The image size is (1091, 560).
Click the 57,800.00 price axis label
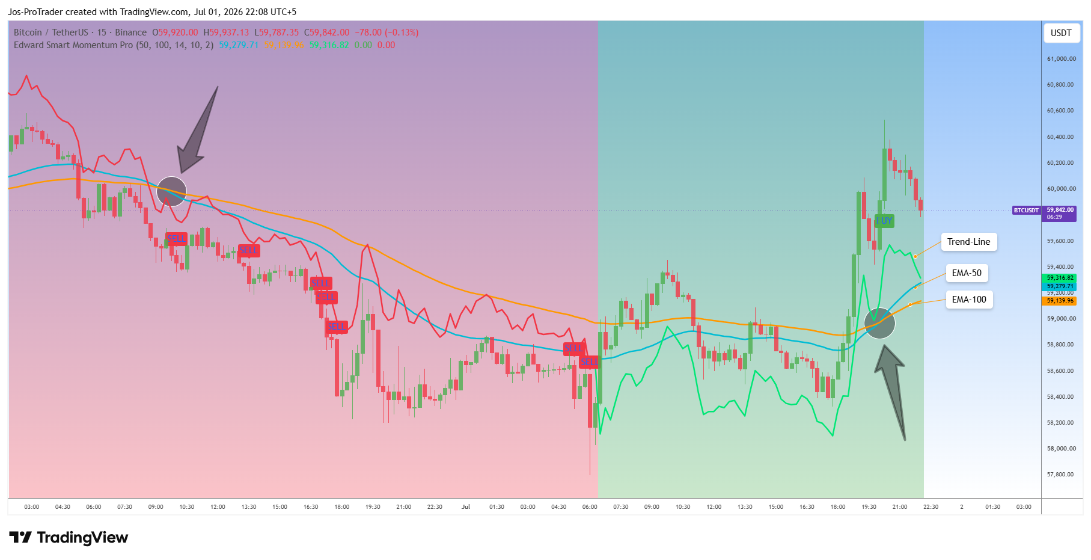[1061, 475]
